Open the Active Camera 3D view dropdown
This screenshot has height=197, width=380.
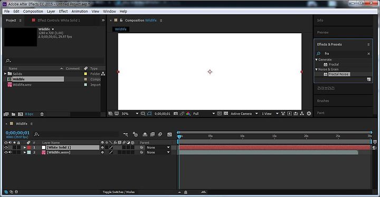click(x=244, y=114)
